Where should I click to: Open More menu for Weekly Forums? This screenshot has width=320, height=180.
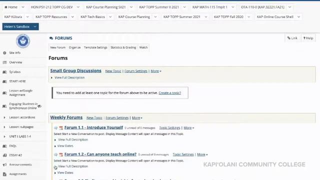[x=137, y=118]
